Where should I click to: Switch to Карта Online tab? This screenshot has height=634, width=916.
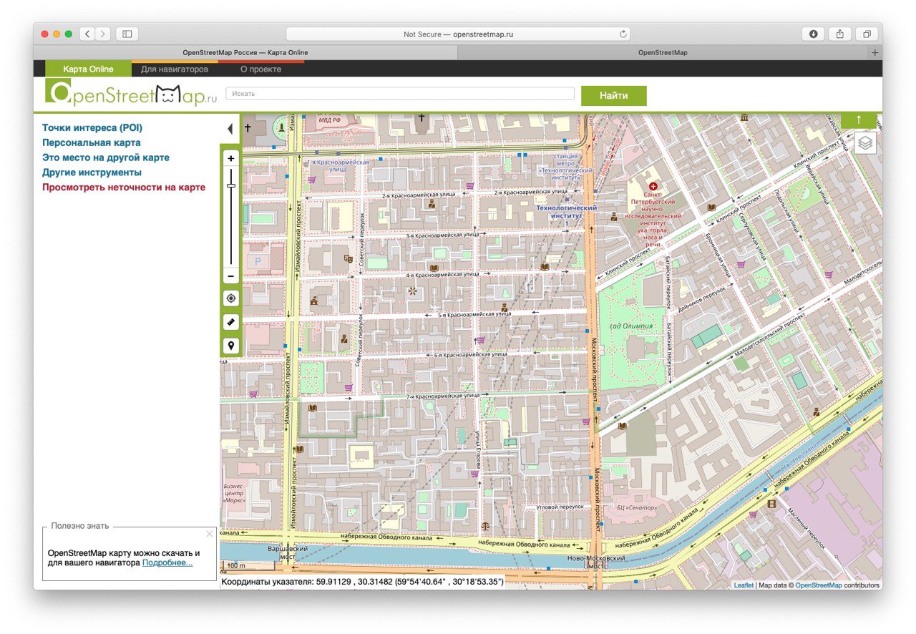(88, 69)
